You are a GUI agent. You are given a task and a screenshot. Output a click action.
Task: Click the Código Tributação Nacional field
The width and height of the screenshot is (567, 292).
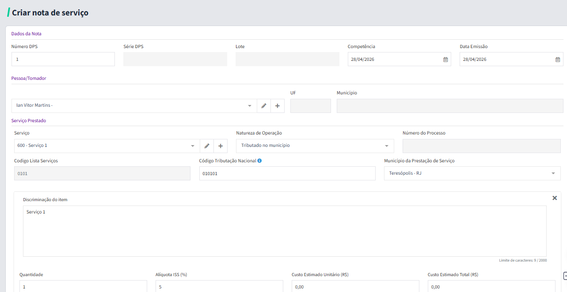point(287,173)
